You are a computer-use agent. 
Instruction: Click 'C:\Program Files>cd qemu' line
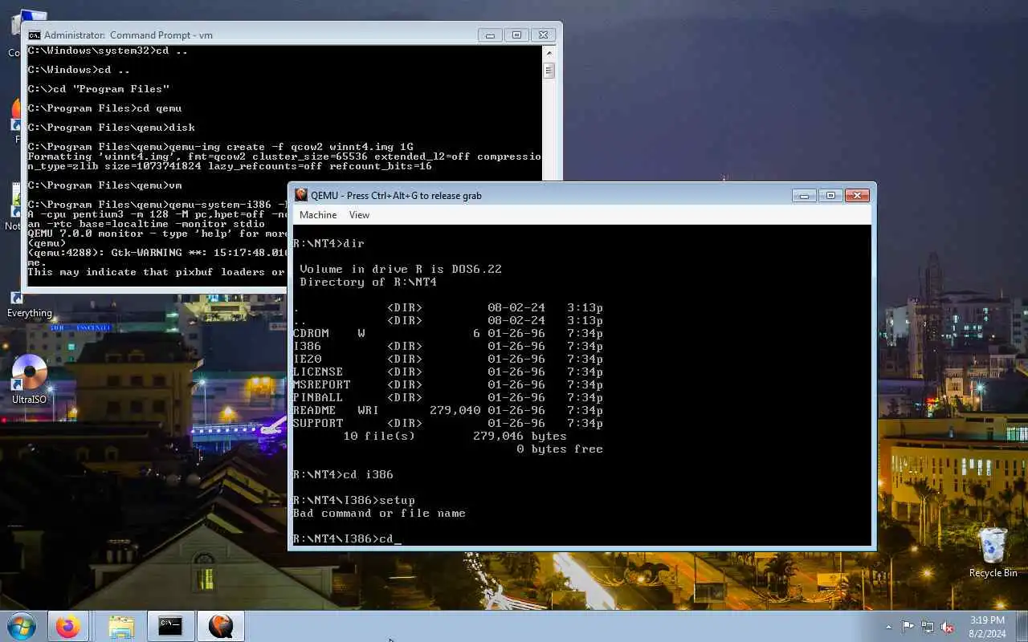coord(104,108)
